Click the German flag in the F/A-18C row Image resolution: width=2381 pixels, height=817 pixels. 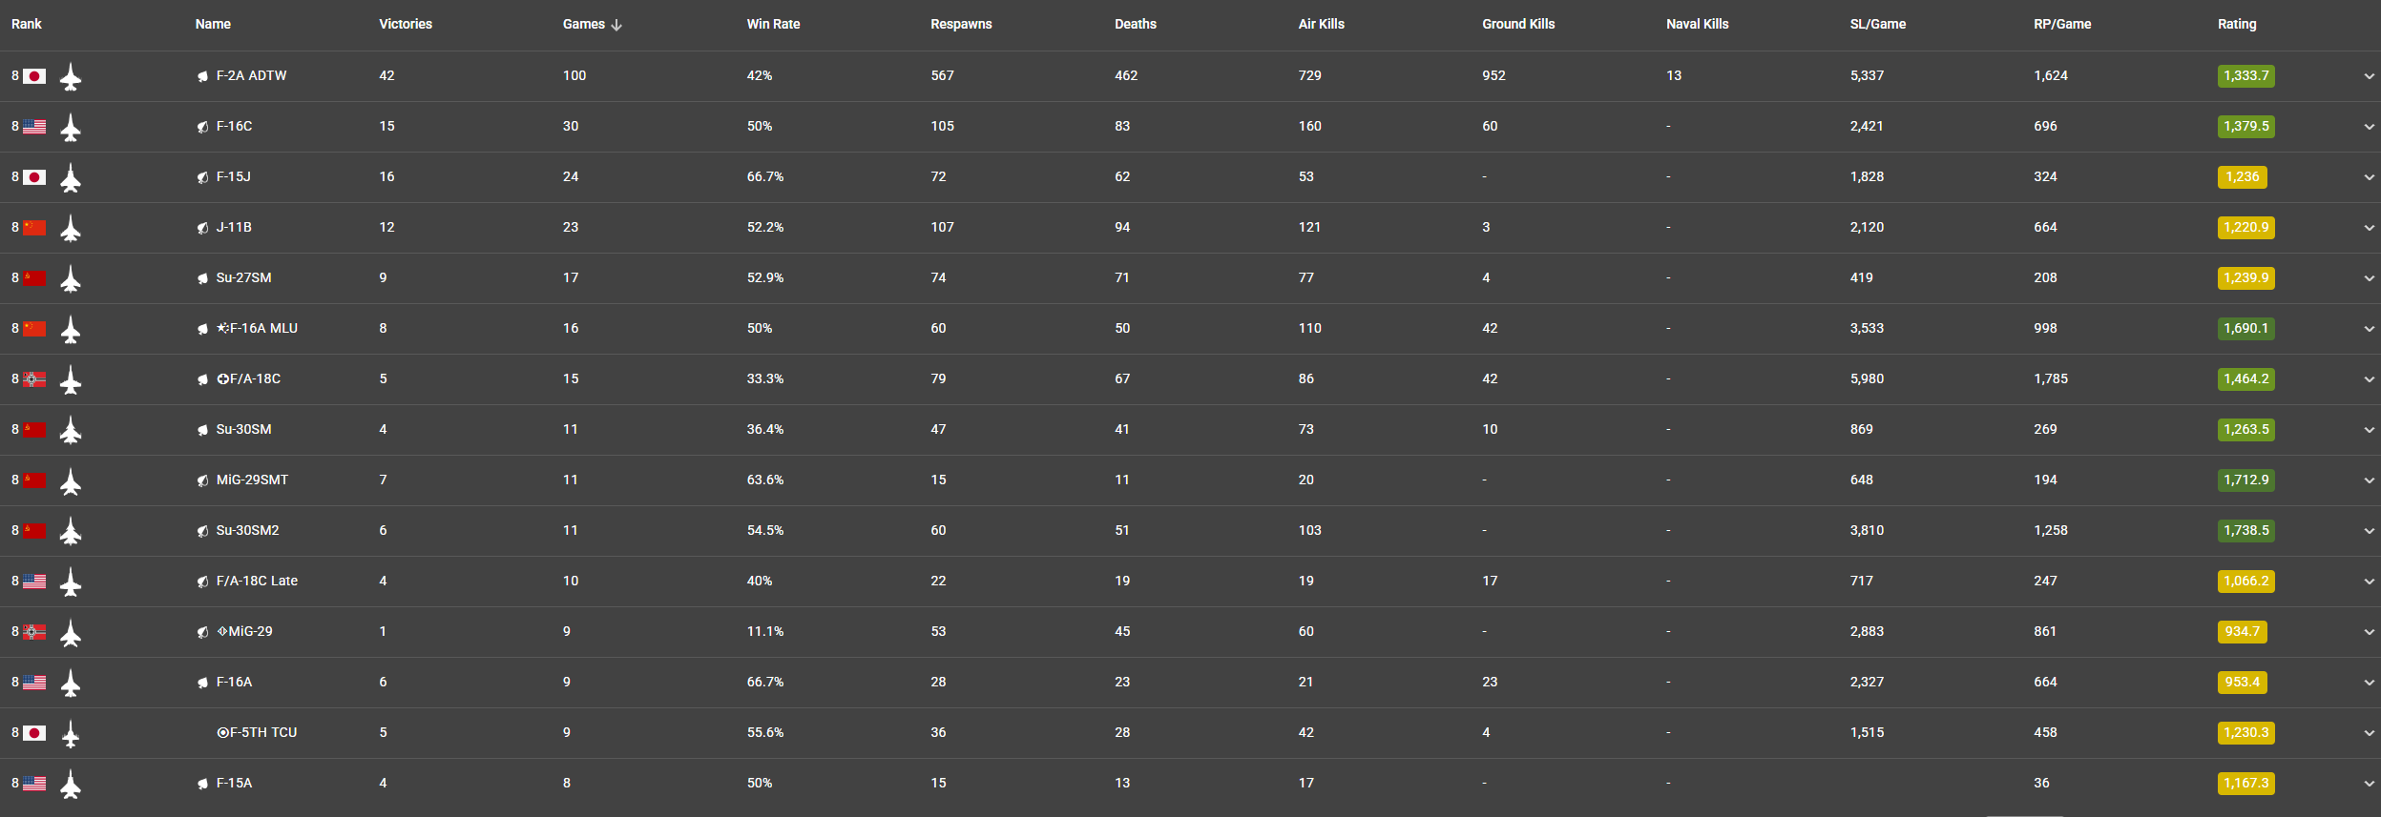(x=34, y=379)
